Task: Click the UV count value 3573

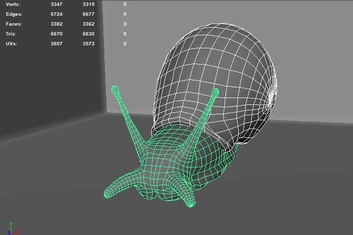Action: (89, 44)
